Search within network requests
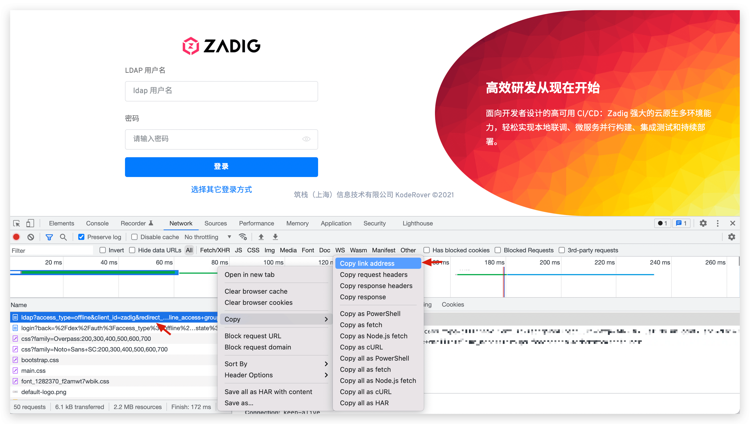Viewport: 750px width, 424px height. point(63,237)
